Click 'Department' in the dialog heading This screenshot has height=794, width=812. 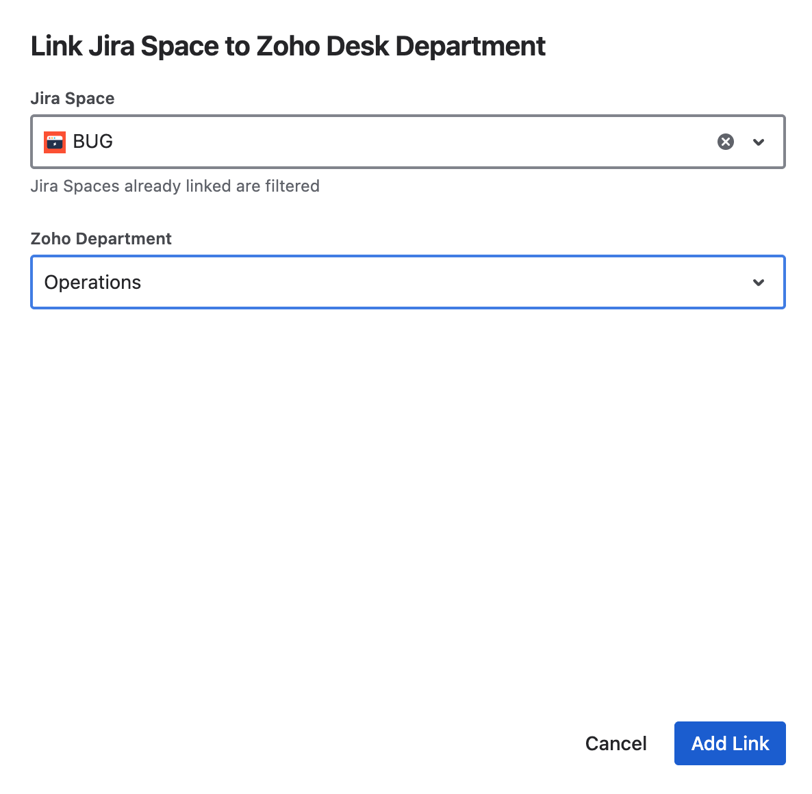(470, 47)
